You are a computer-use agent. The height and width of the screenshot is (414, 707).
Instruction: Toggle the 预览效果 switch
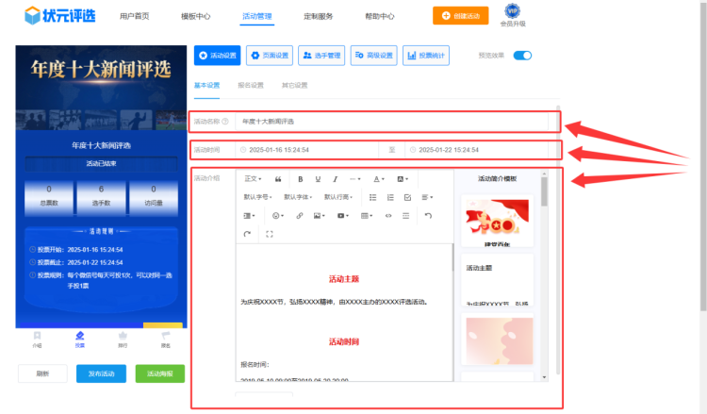(522, 56)
